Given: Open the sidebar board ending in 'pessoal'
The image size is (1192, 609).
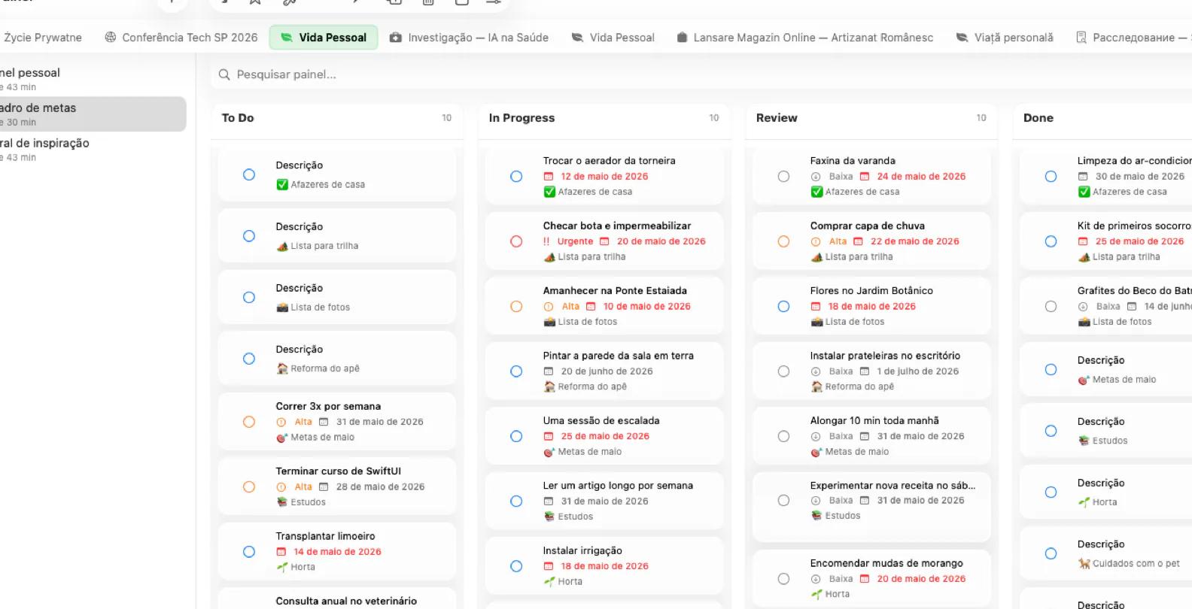Looking at the screenshot, I should tap(92, 79).
